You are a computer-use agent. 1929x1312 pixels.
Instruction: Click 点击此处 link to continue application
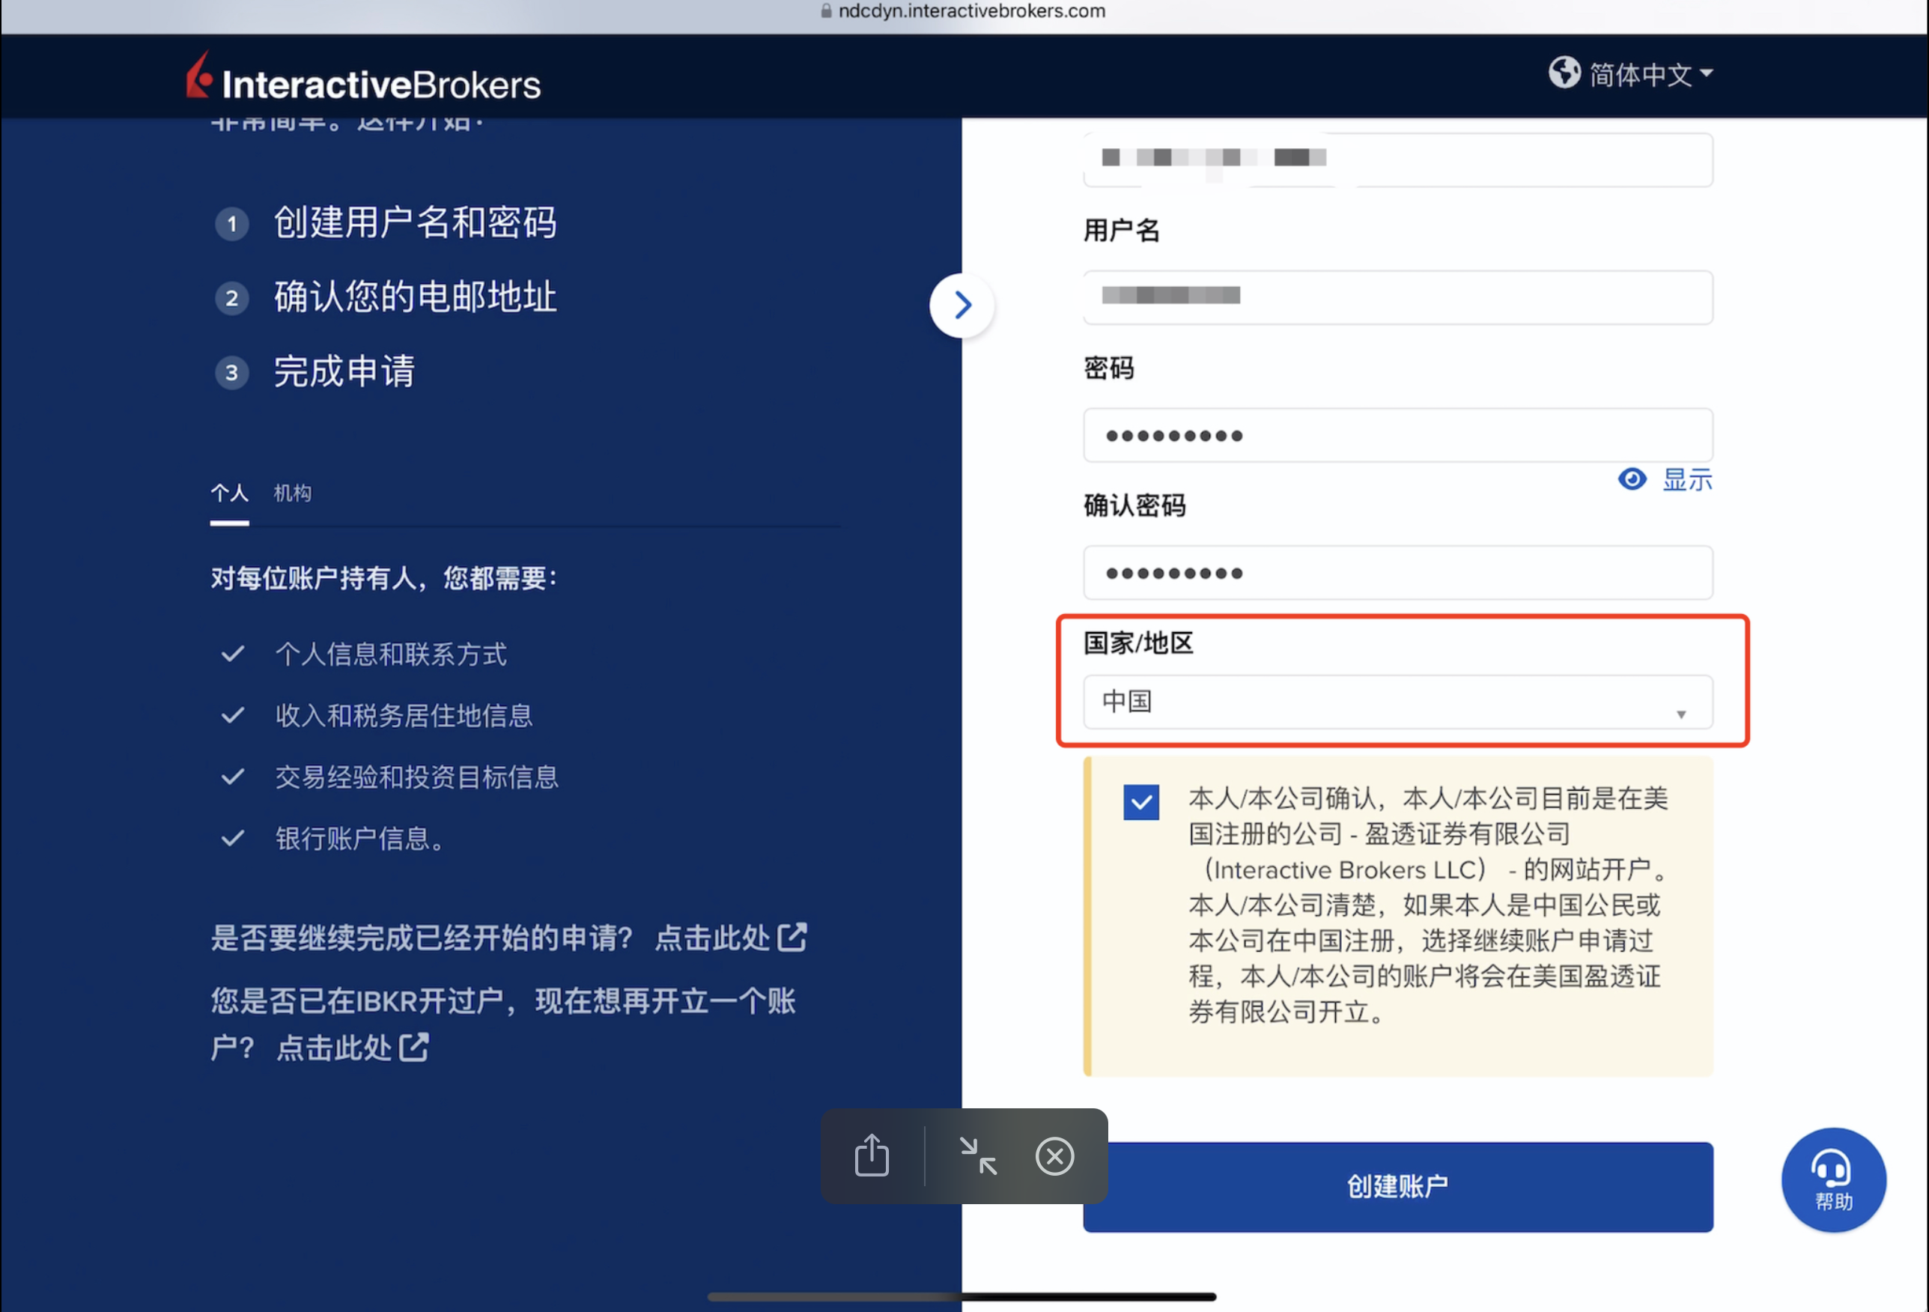[730, 938]
